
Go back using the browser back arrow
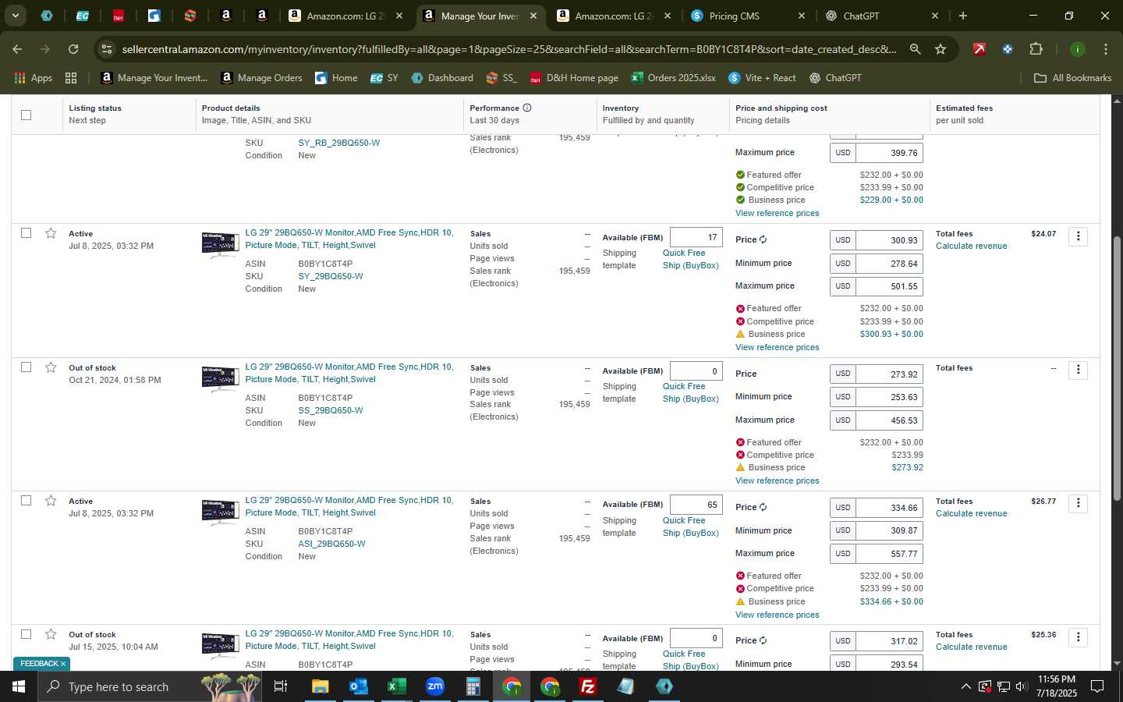point(17,49)
